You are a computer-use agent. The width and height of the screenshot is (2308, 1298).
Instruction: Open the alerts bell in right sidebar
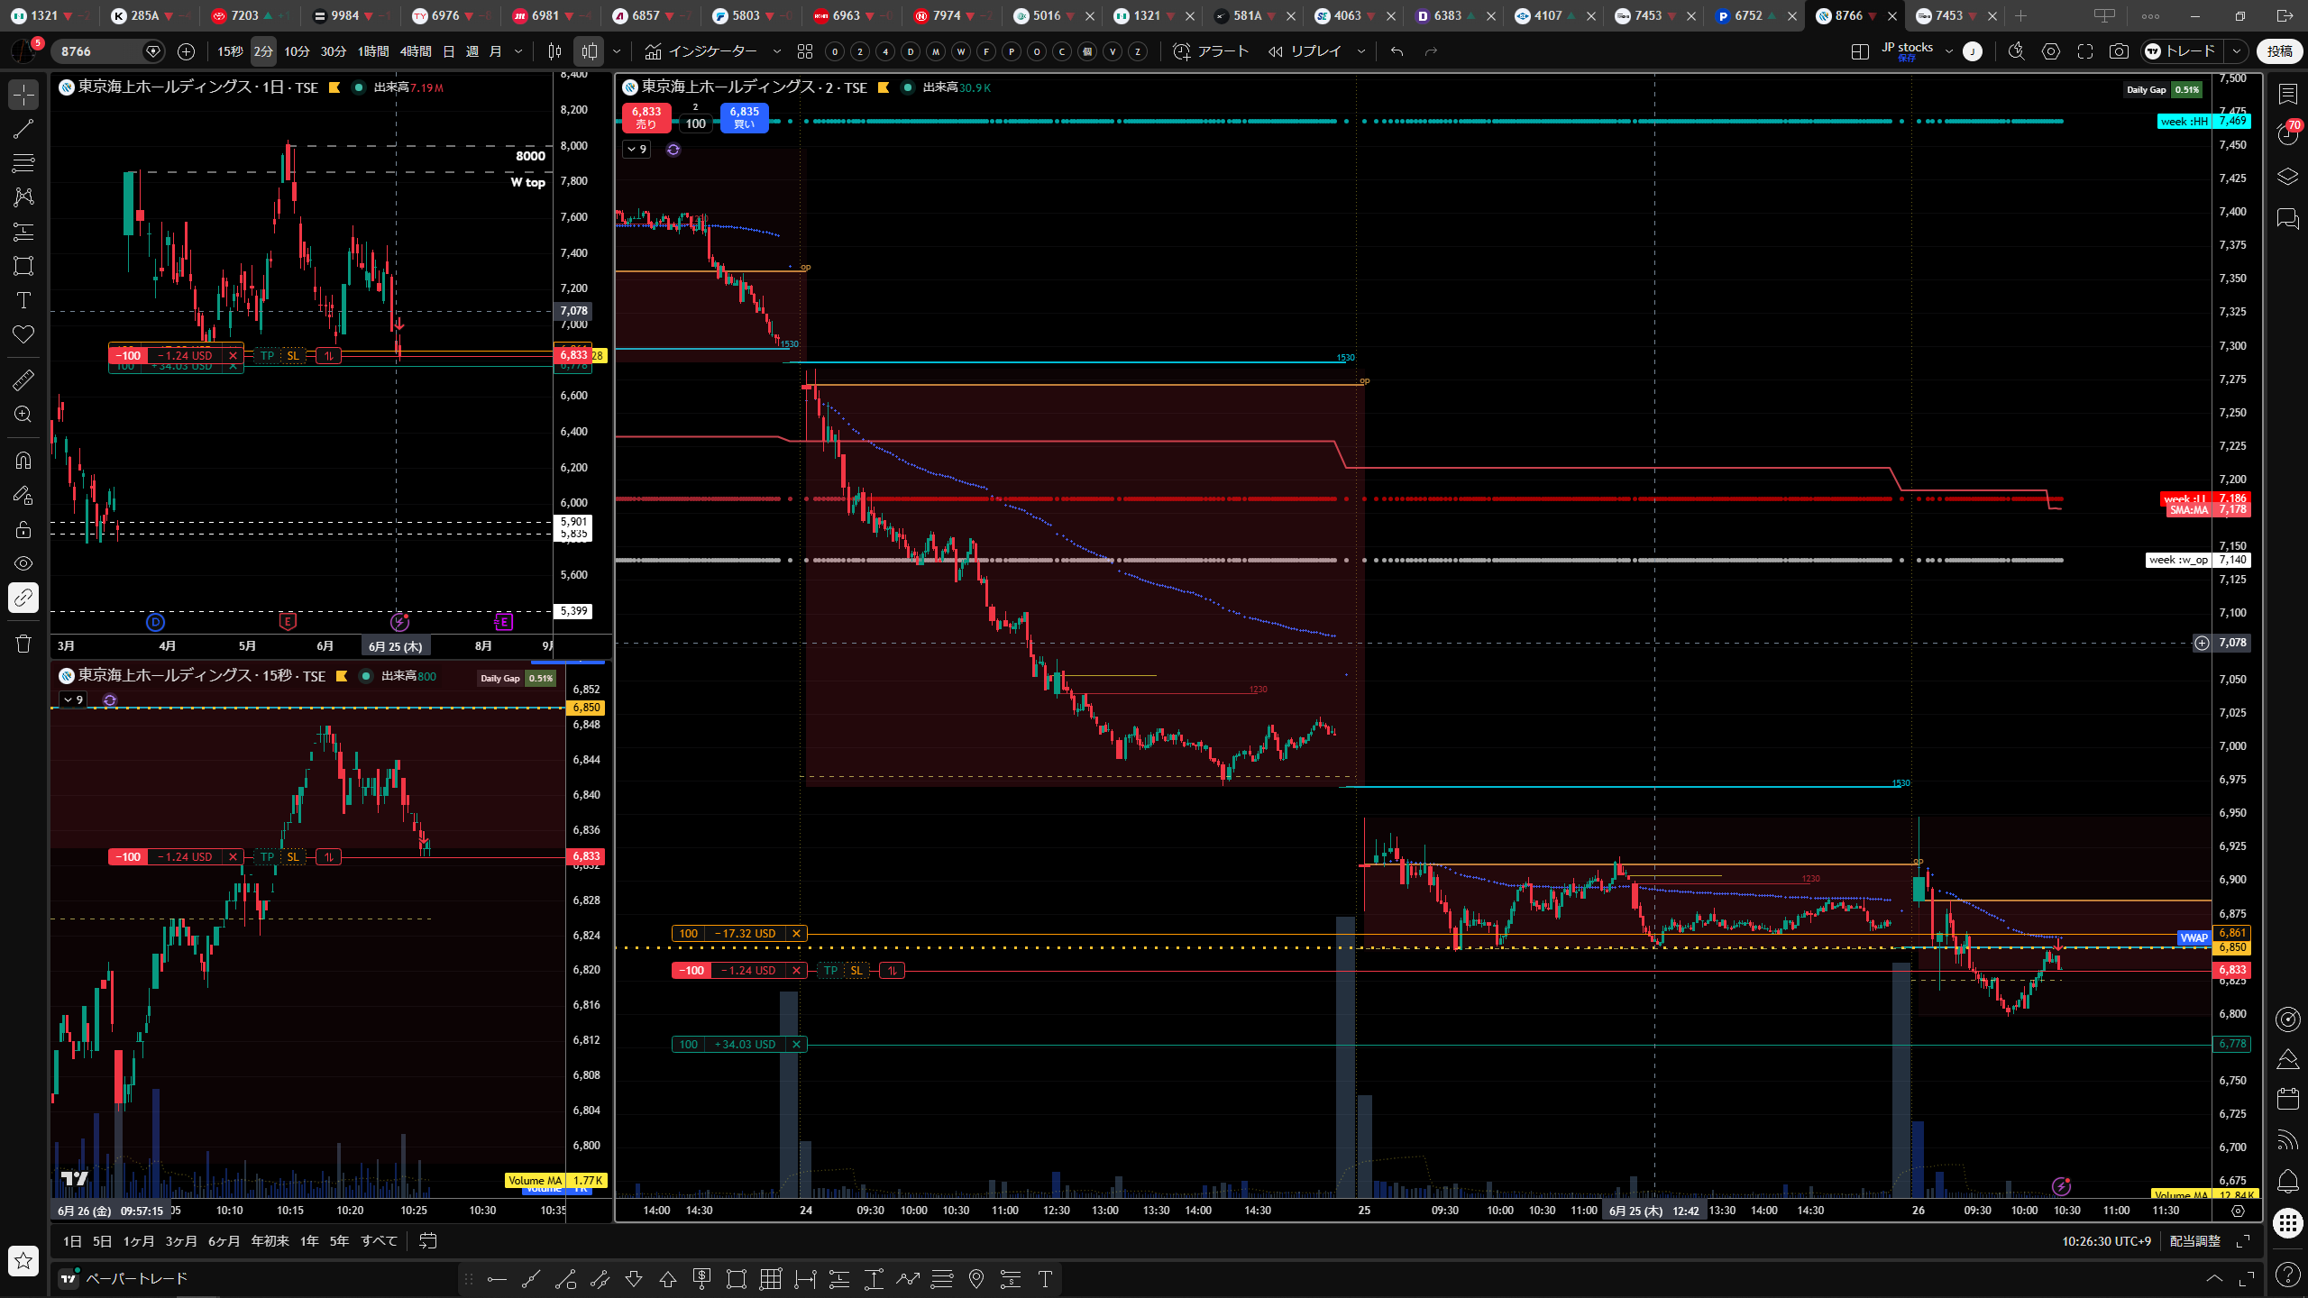click(x=2287, y=1181)
